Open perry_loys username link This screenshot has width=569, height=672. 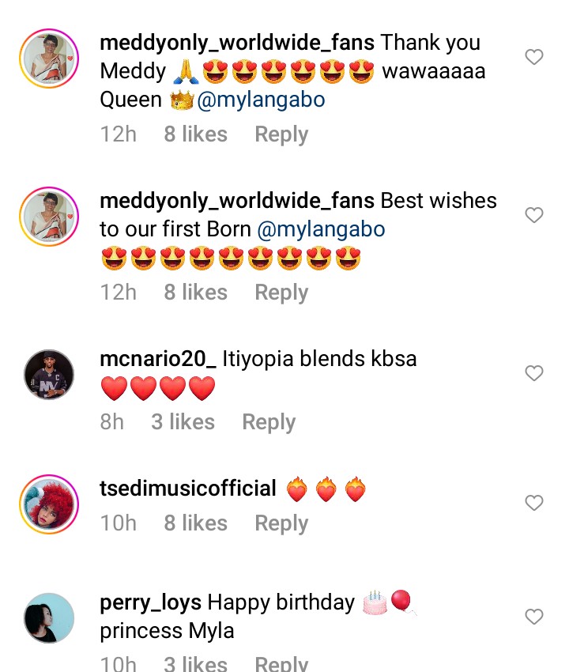tap(151, 602)
